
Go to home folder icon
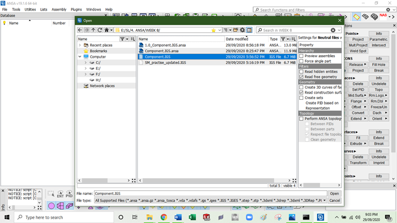coord(106,30)
